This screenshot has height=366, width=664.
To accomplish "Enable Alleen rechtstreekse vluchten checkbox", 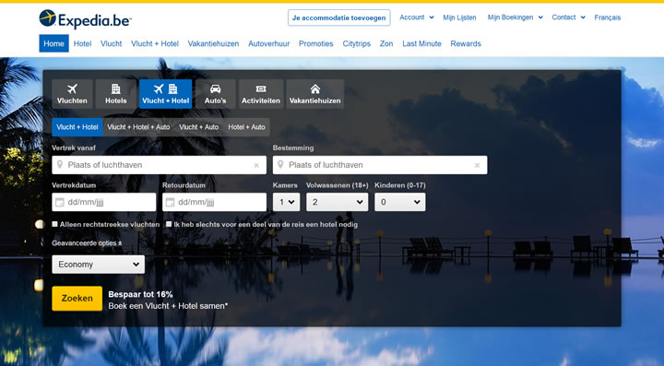I will click(54, 224).
